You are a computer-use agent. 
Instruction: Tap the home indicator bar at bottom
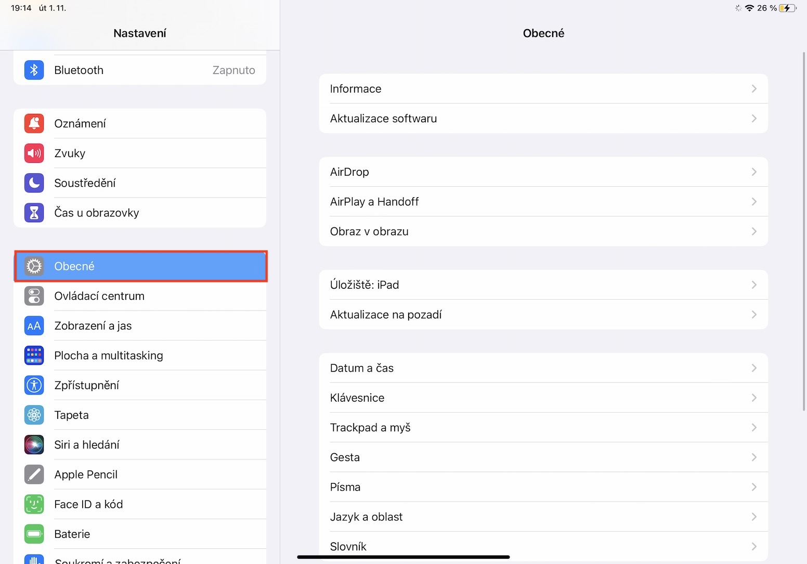click(x=404, y=557)
